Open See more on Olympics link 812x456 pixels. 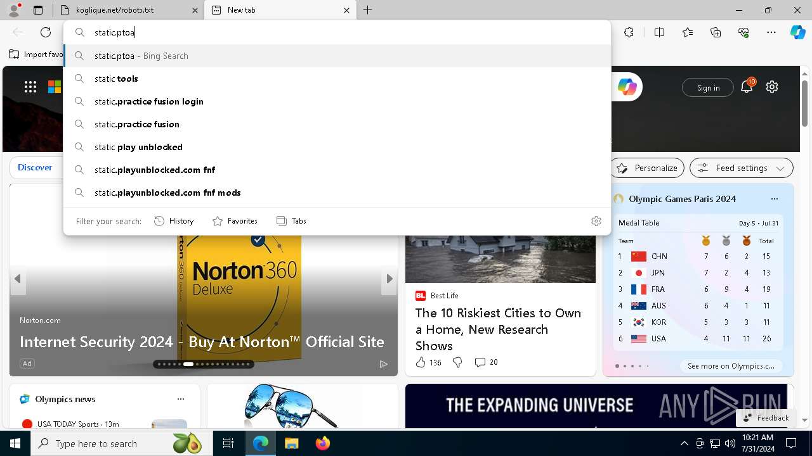point(731,366)
